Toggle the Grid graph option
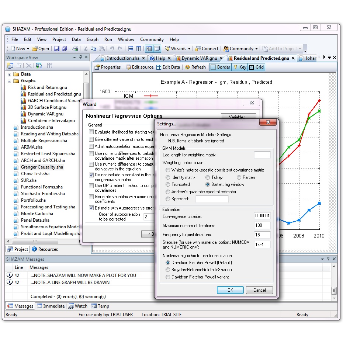 256,67
